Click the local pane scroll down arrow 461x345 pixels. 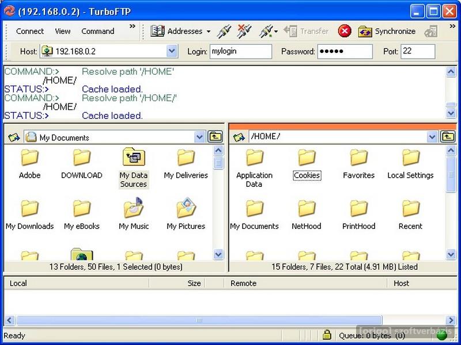[x=218, y=254]
